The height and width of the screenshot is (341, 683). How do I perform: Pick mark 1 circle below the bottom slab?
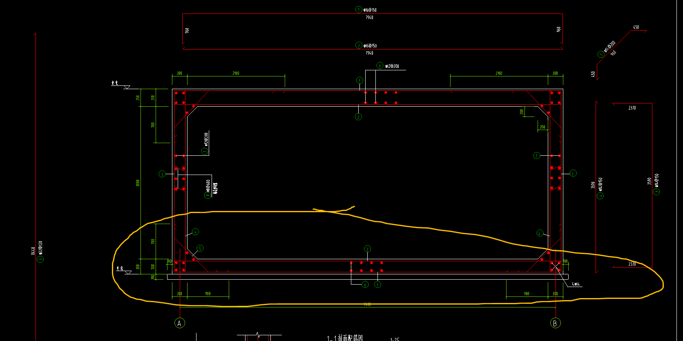378,285
